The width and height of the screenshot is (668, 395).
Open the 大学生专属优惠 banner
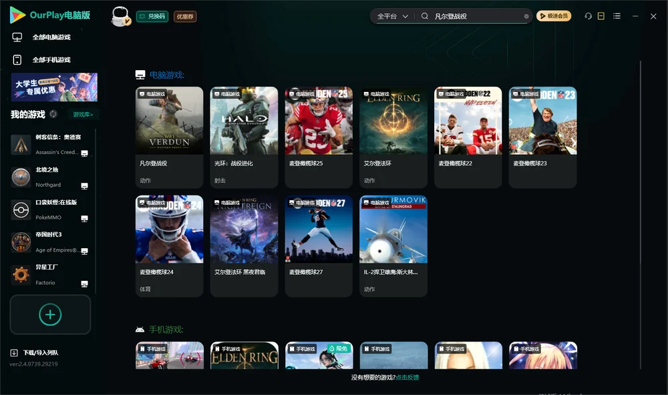click(x=55, y=87)
